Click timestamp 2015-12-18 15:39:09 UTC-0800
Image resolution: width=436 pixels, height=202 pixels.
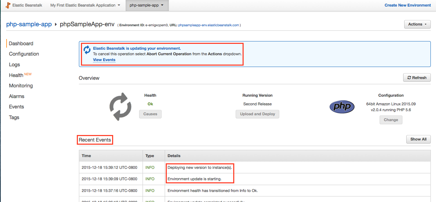[109, 179]
